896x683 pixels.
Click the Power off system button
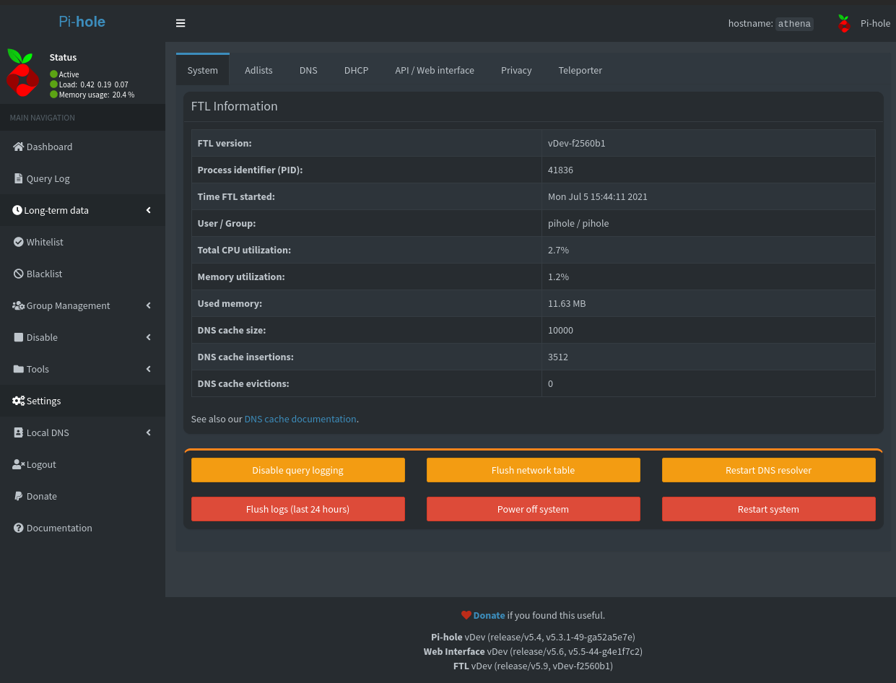click(x=534, y=509)
